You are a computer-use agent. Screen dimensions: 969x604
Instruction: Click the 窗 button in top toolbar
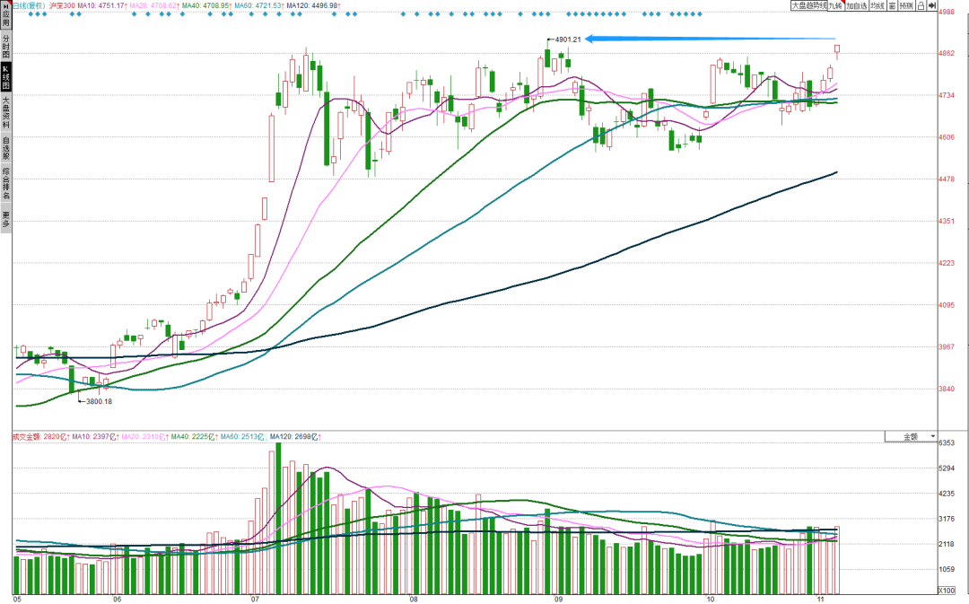coord(893,5)
